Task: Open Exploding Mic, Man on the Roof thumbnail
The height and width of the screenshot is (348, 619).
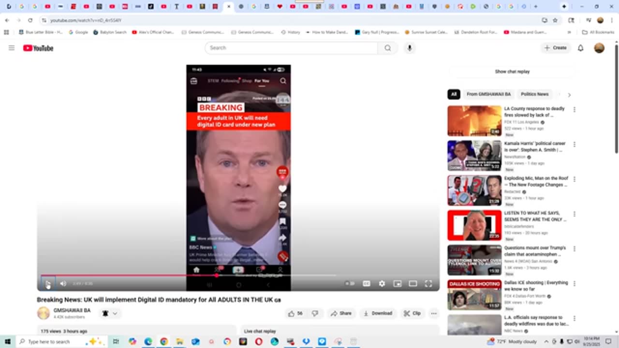Action: point(474,190)
